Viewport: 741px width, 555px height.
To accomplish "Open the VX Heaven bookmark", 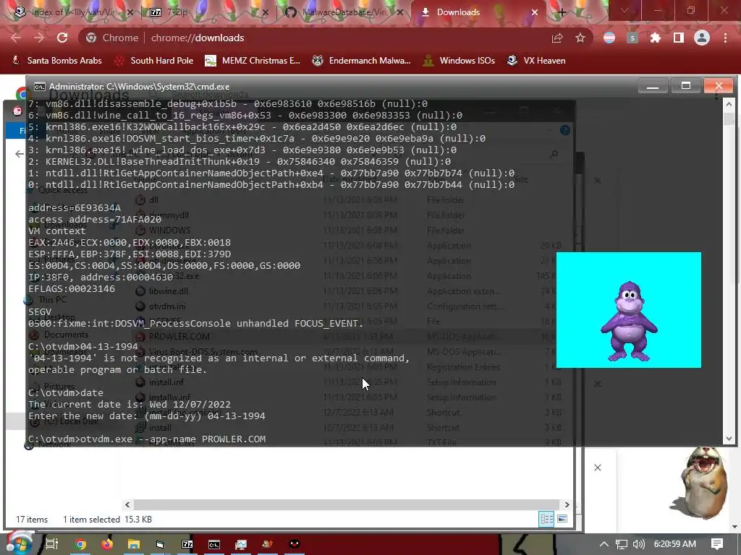I will pyautogui.click(x=536, y=61).
